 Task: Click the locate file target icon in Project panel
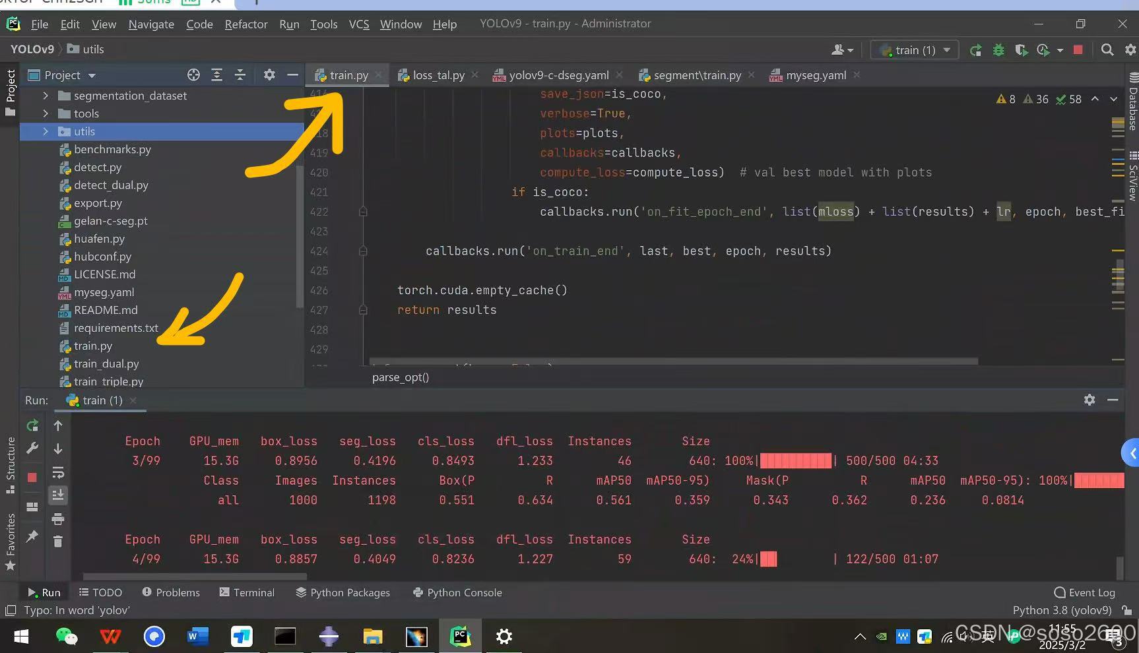click(193, 75)
